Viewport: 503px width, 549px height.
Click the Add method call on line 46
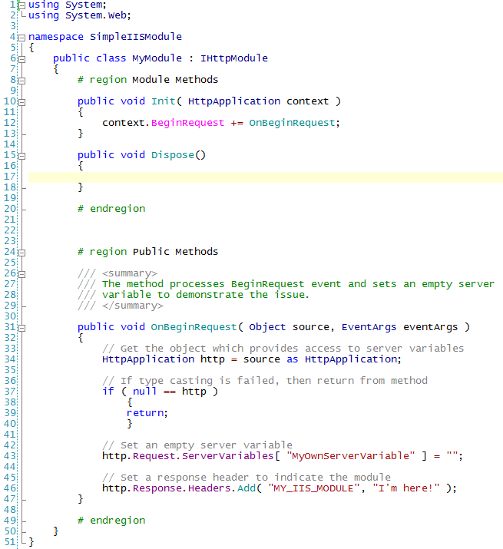(247, 488)
